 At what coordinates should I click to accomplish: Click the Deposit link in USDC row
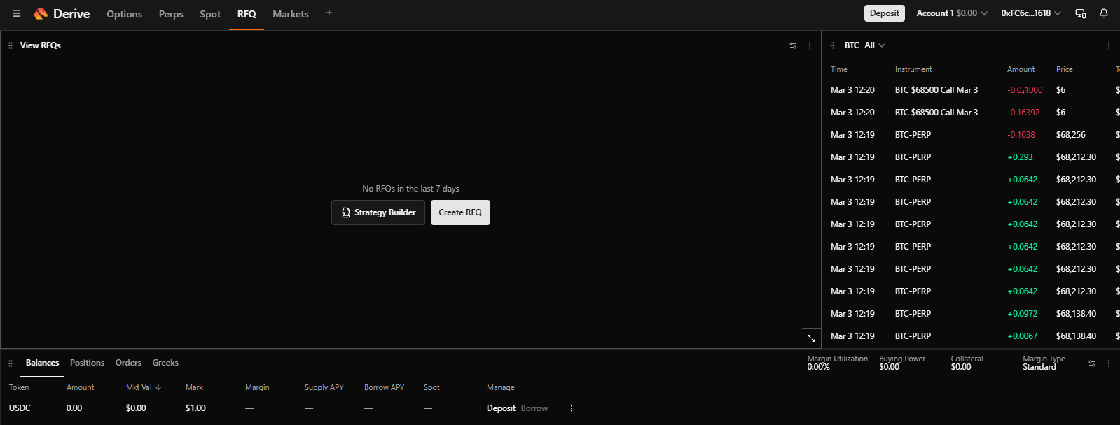click(501, 408)
